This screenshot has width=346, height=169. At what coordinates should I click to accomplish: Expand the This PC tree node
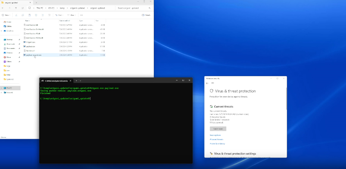1,88
